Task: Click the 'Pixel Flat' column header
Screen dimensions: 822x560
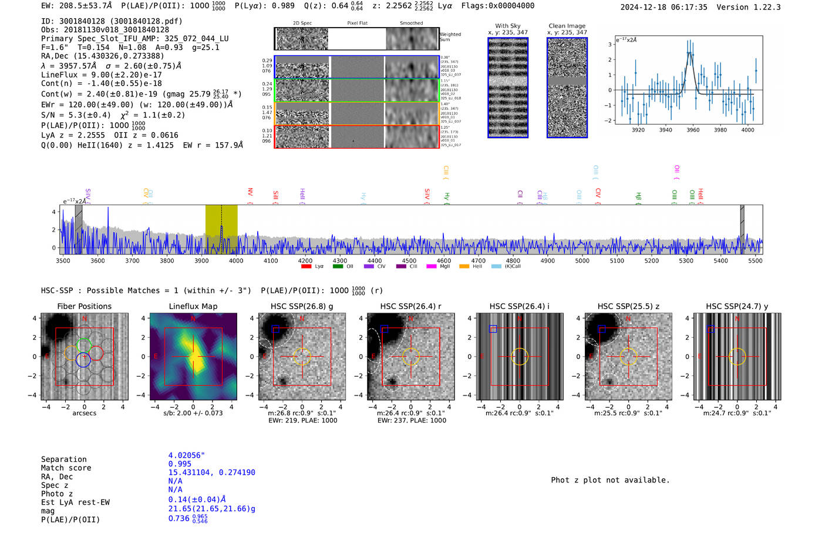Action: [x=357, y=24]
